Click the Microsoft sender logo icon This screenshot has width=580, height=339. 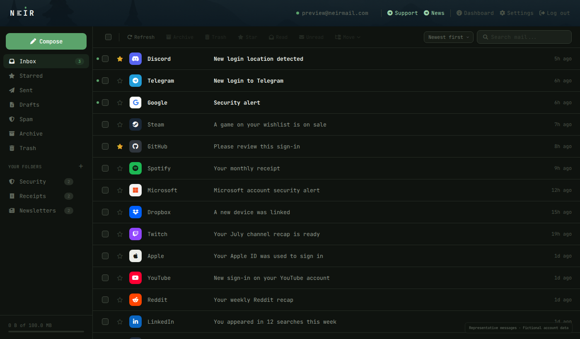point(135,190)
